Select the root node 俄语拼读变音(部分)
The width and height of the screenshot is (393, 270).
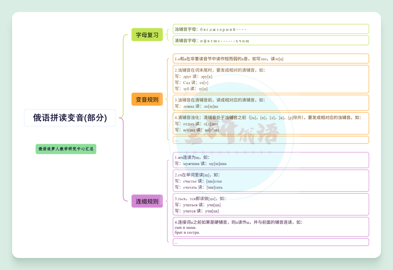70,118
